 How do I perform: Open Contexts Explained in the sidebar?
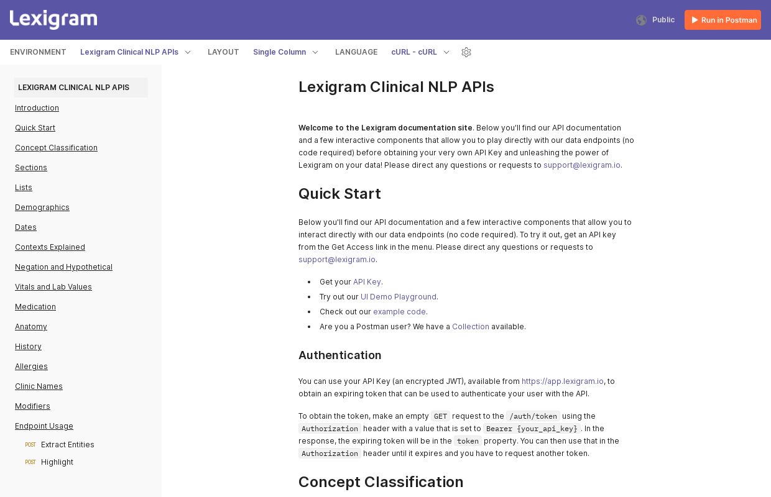[x=50, y=247]
